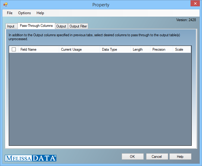Go to the Output tab

[x=61, y=26]
